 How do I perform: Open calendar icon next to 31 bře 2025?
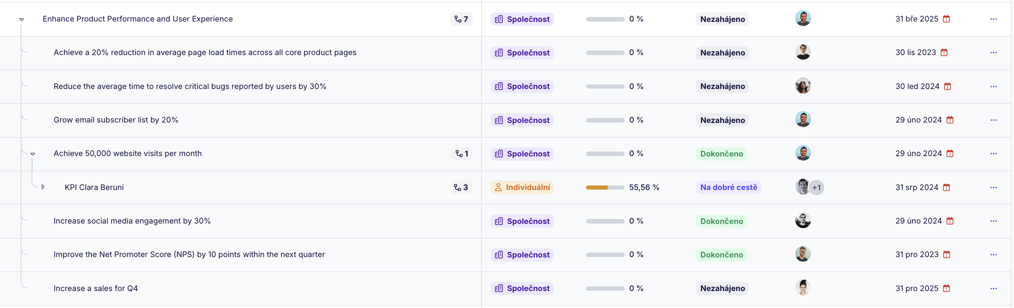point(946,19)
